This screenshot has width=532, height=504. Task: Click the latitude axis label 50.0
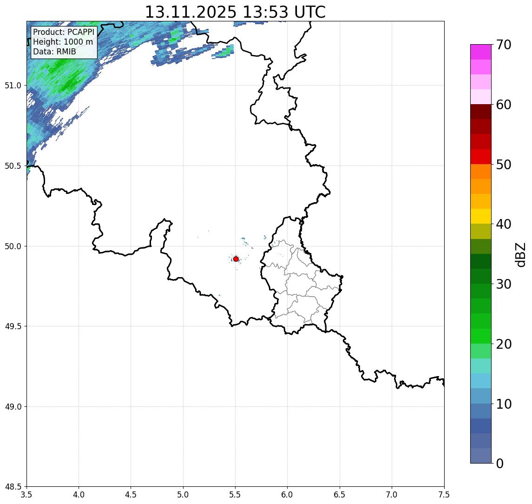tap(13, 246)
